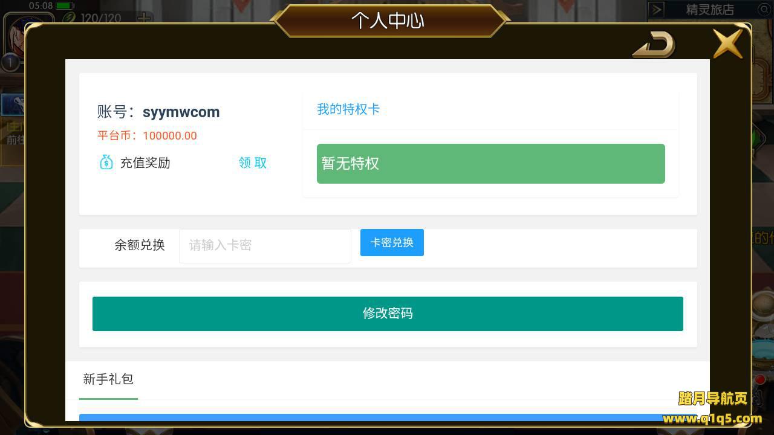
Task: Tap the 120/120 energy counter
Action: pyautogui.click(x=101, y=18)
